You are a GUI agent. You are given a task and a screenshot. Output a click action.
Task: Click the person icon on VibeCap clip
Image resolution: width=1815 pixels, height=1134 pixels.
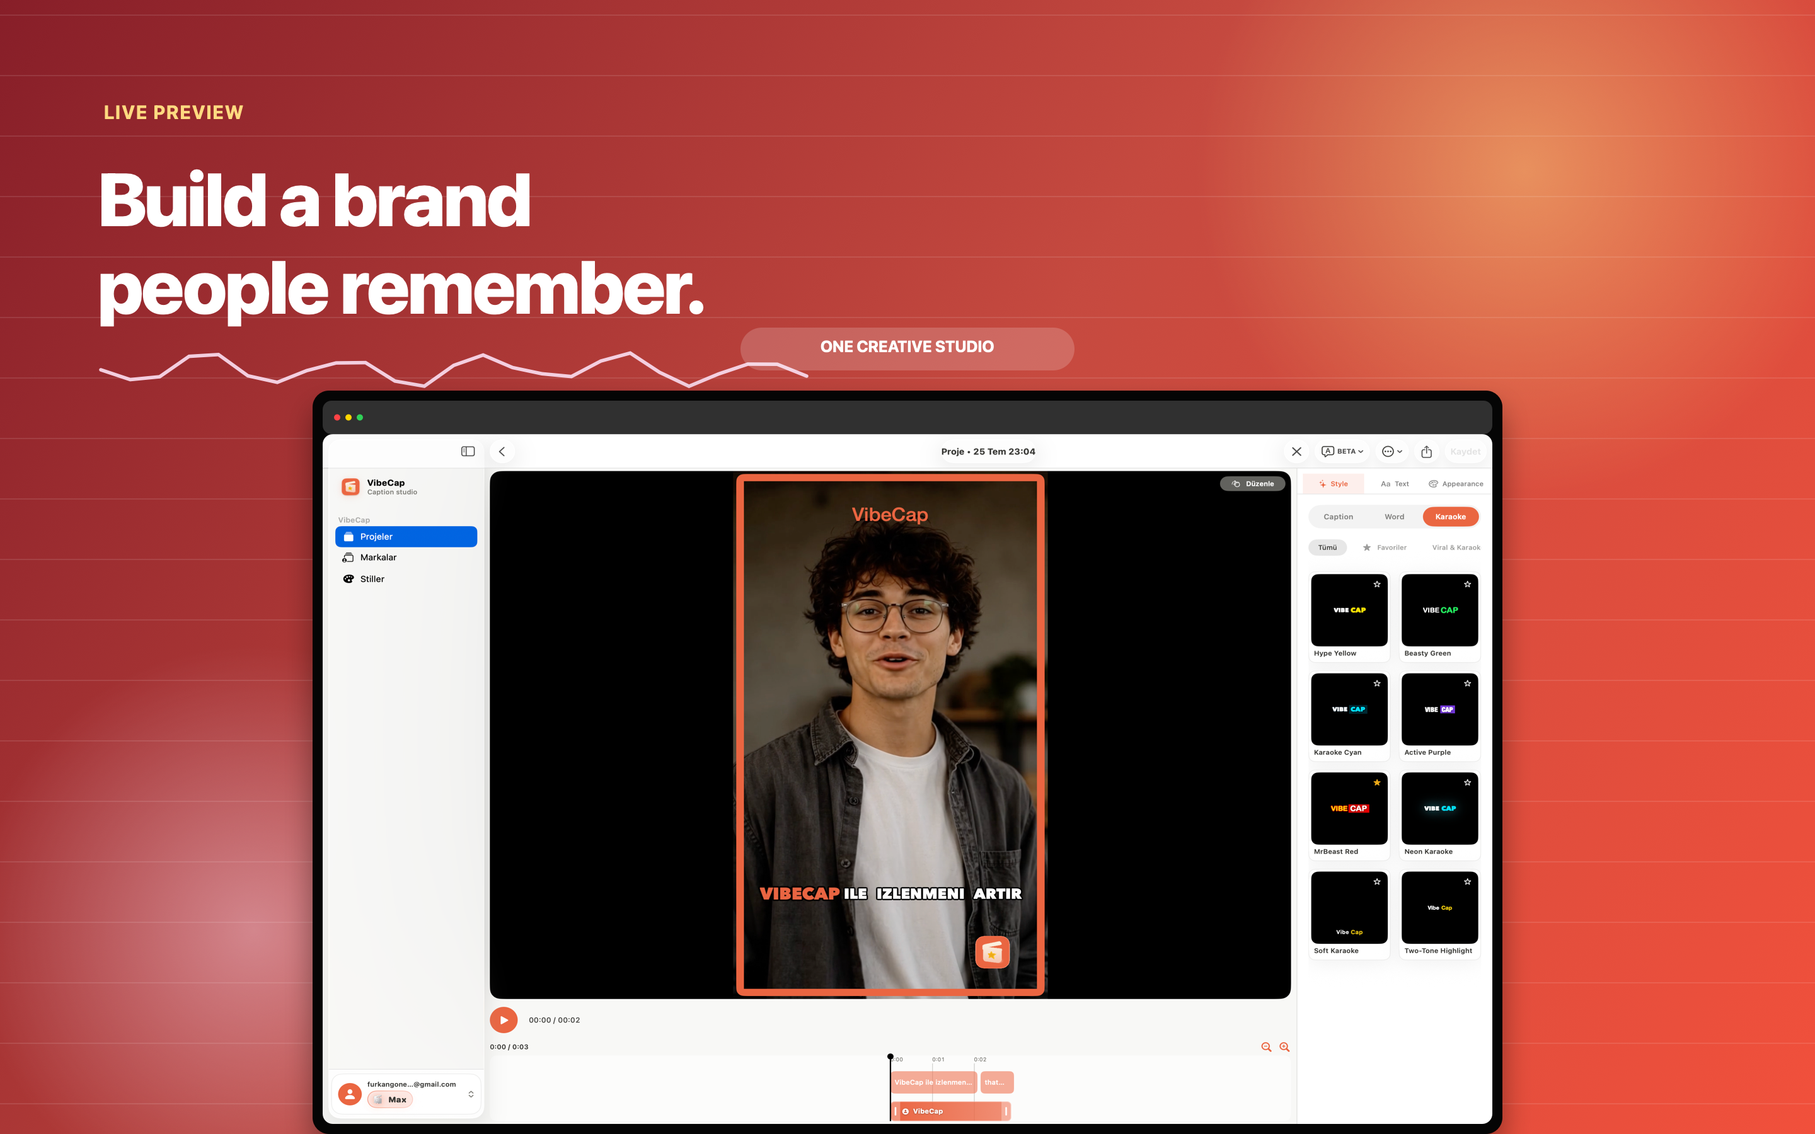pos(905,1111)
